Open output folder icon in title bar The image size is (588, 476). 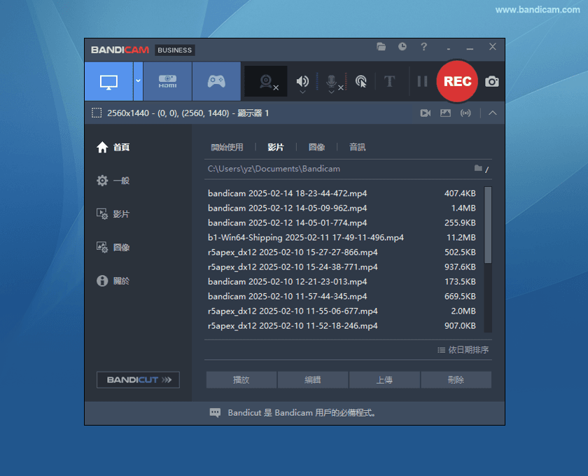pos(381,47)
